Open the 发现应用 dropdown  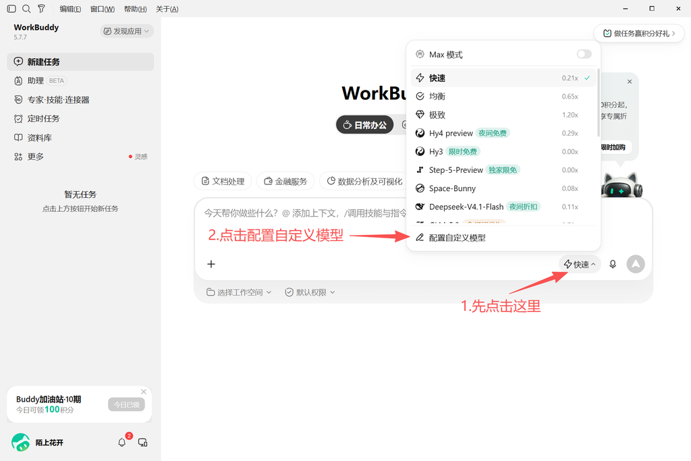pos(127,31)
